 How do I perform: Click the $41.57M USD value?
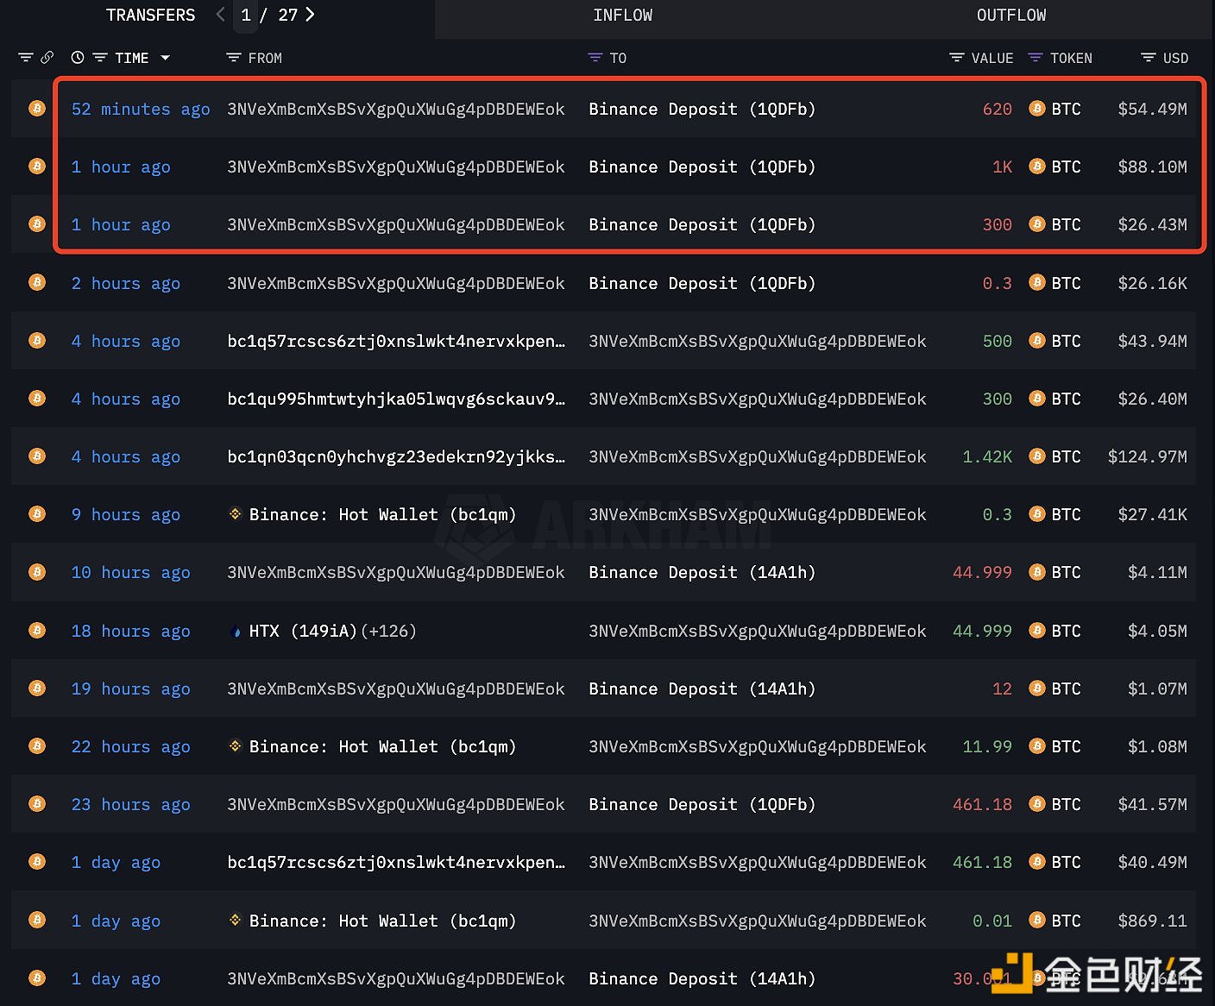tap(1153, 804)
